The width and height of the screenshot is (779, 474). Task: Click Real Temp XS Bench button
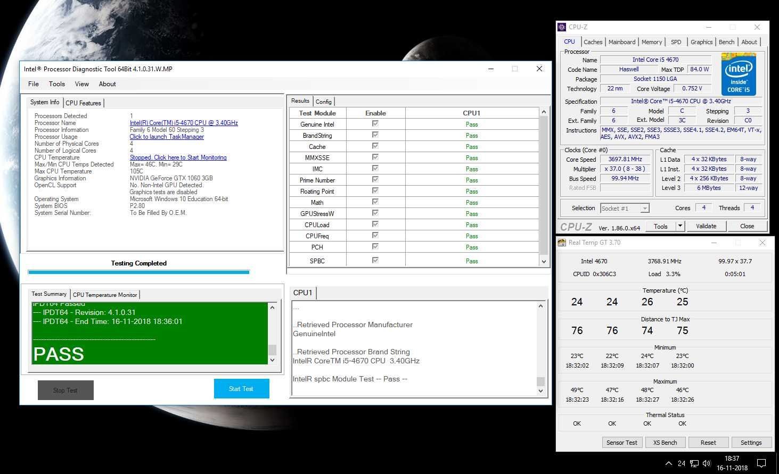click(x=665, y=443)
